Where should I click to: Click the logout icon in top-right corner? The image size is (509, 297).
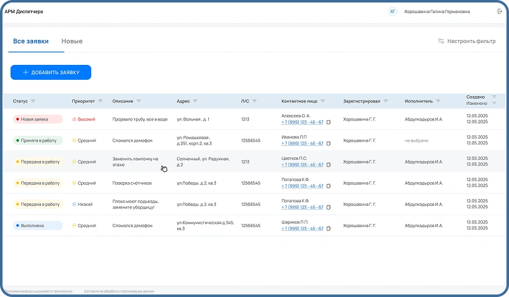point(500,11)
